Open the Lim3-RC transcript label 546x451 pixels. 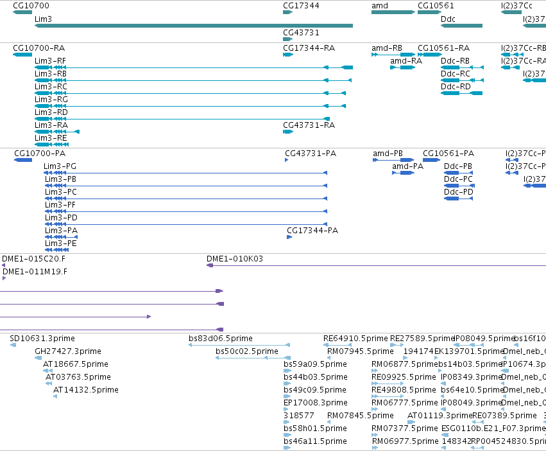51,87
